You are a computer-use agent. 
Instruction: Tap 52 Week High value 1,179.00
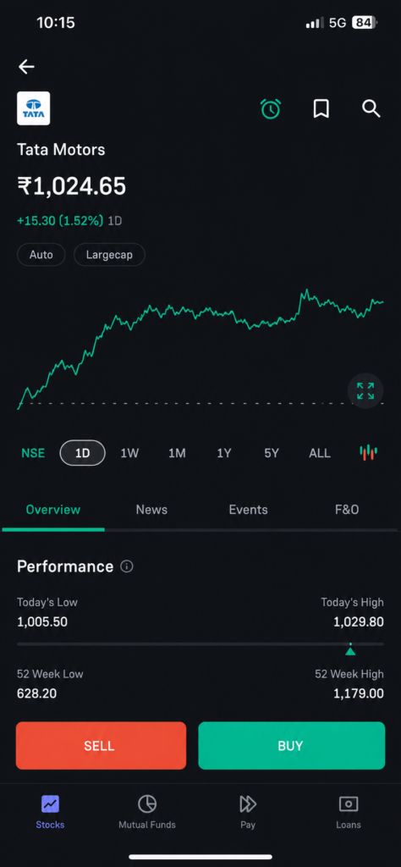tap(359, 693)
